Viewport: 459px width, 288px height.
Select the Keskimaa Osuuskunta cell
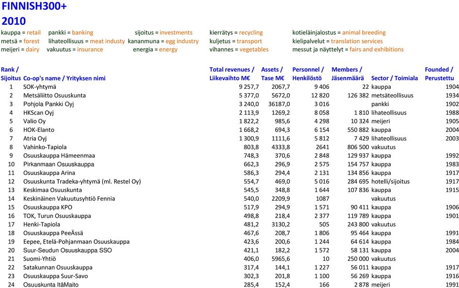point(53,190)
